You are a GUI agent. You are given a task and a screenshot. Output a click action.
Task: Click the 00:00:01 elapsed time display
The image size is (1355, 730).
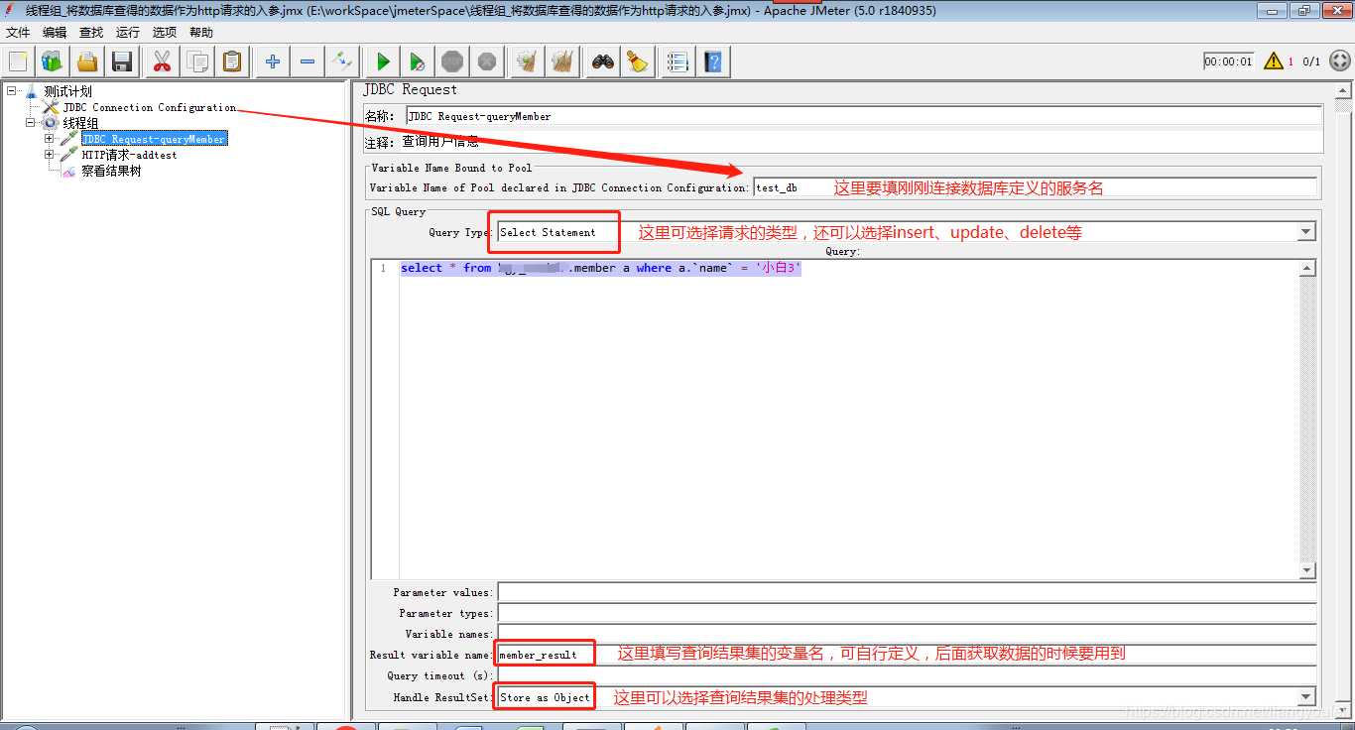pos(1229,61)
